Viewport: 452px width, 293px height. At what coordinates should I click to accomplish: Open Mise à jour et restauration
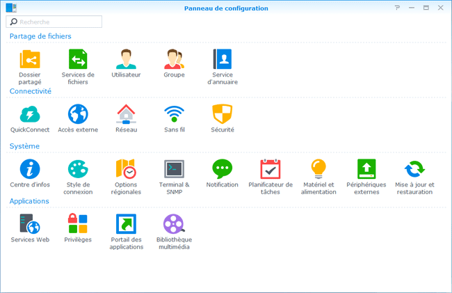pyautogui.click(x=414, y=168)
